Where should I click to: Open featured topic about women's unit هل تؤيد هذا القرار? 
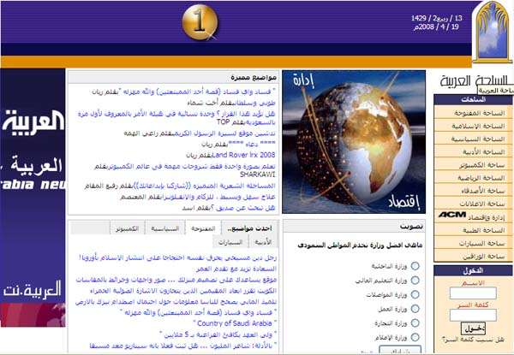point(176,118)
